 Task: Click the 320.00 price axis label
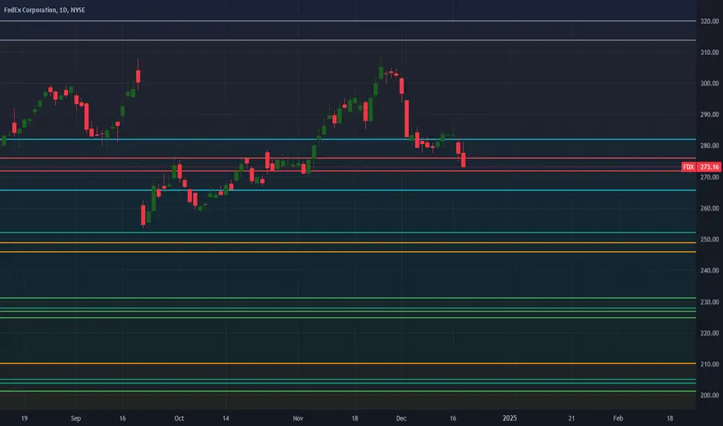pyautogui.click(x=710, y=21)
